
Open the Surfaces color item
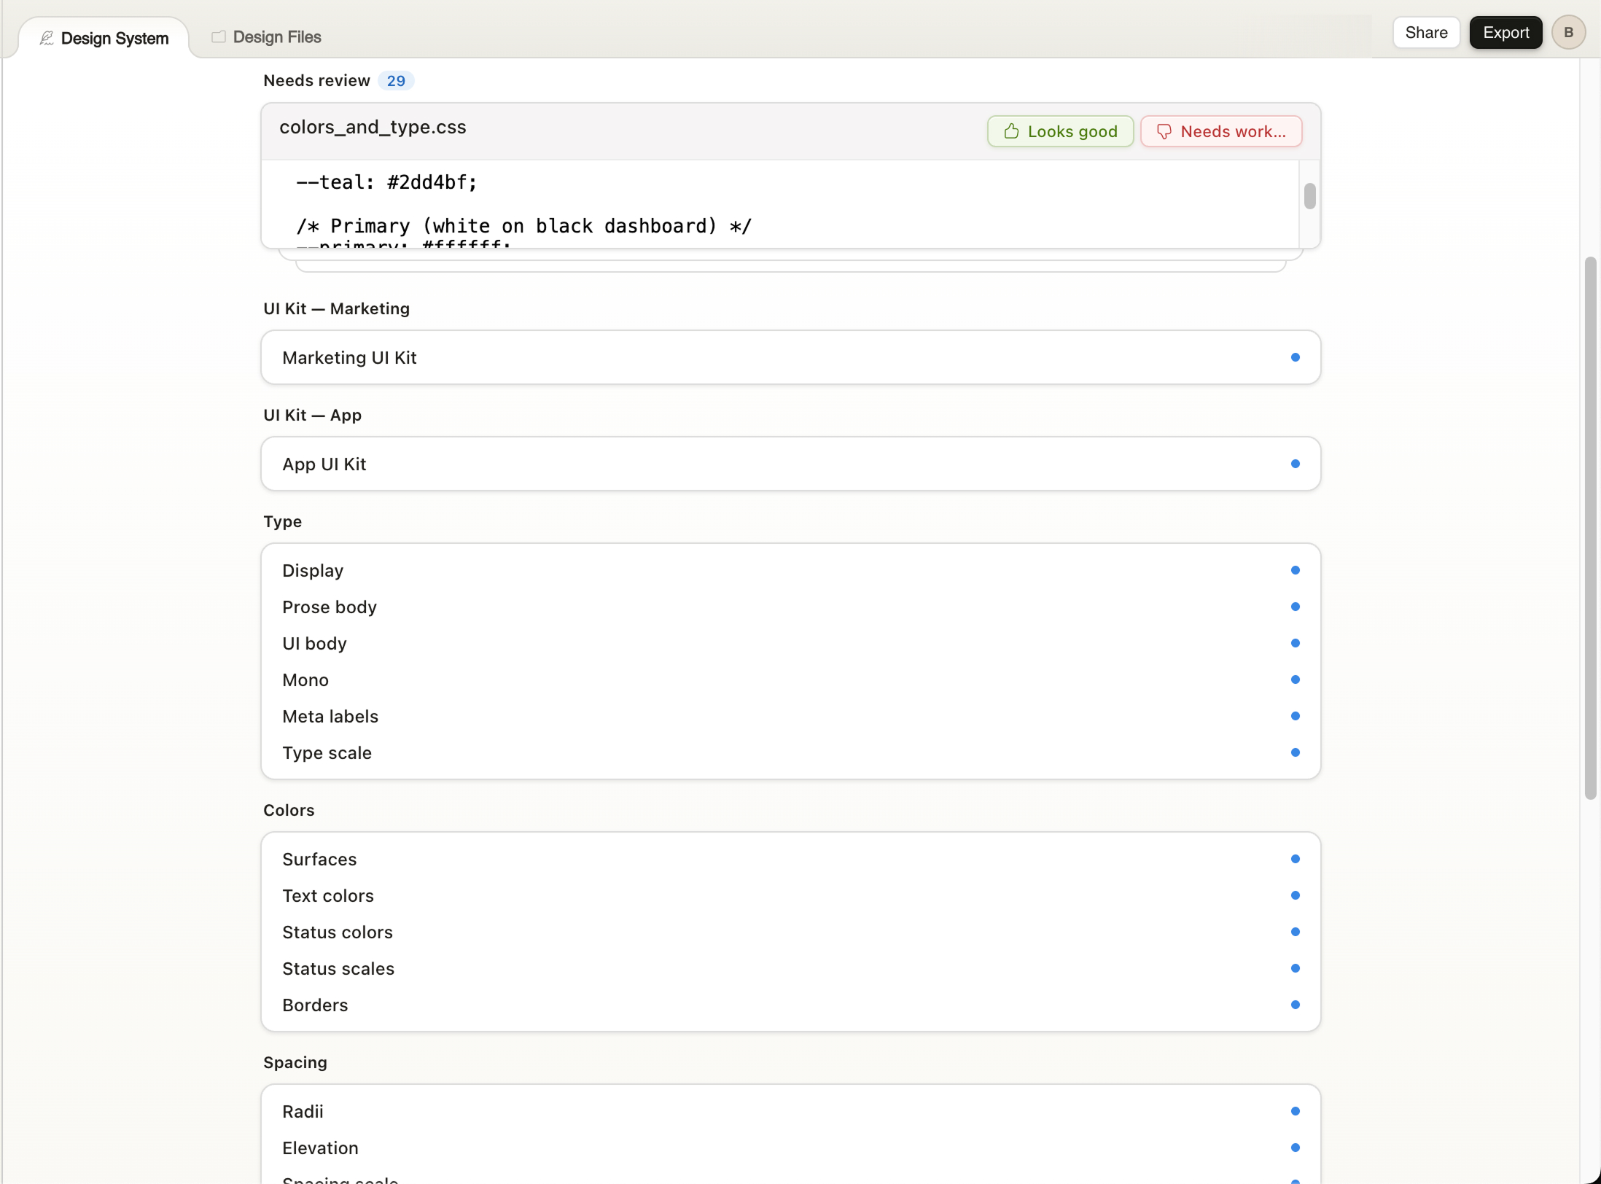790,859
